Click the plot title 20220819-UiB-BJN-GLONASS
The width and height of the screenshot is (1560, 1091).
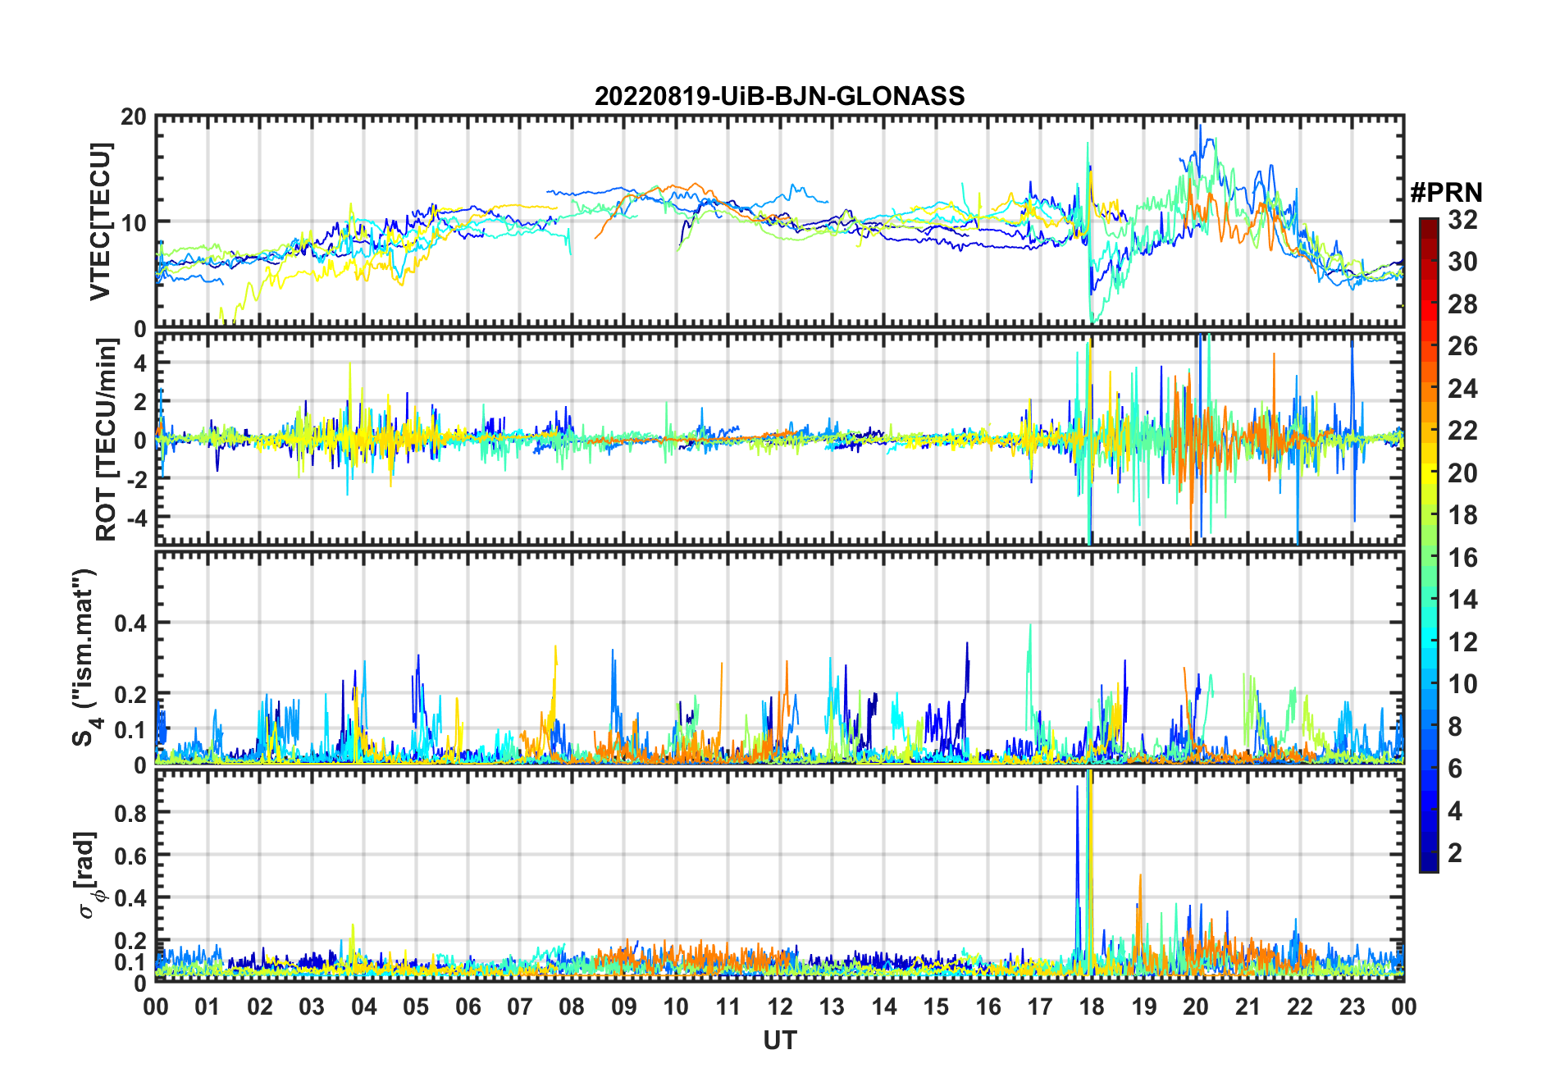click(779, 96)
